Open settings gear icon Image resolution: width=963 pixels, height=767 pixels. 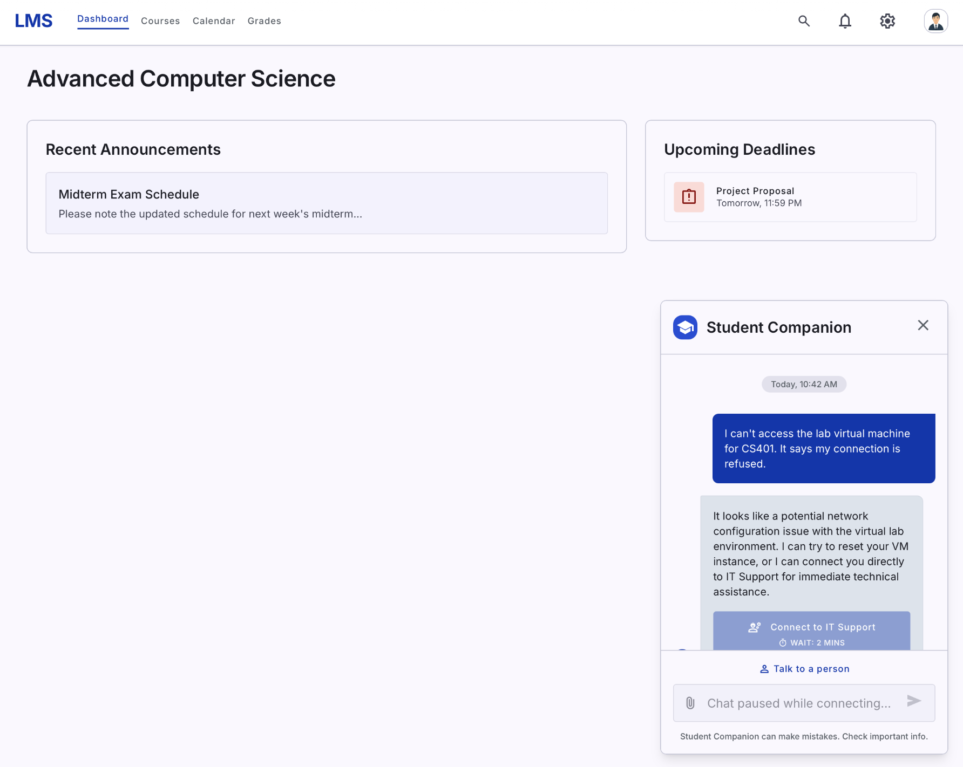(887, 21)
